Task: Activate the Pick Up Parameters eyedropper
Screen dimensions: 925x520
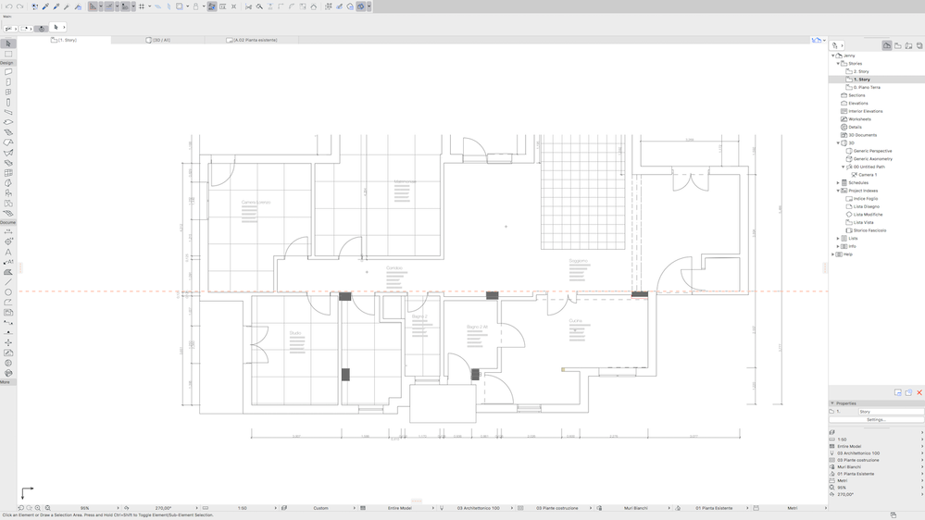Action: pos(45,6)
